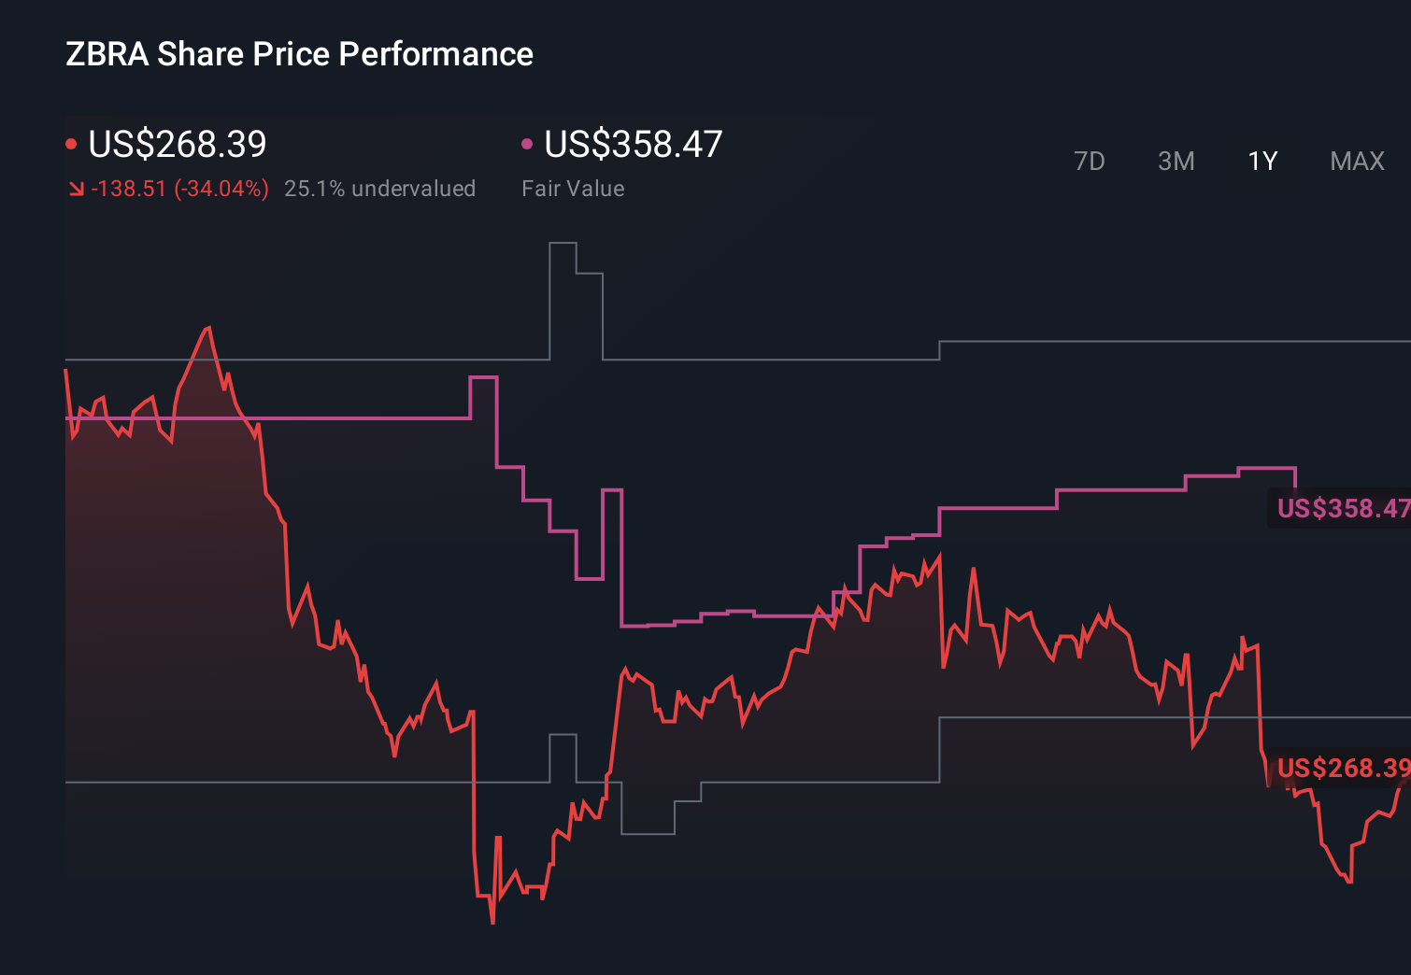
Task: Click the US$358.47 fair value heading
Action: click(634, 144)
